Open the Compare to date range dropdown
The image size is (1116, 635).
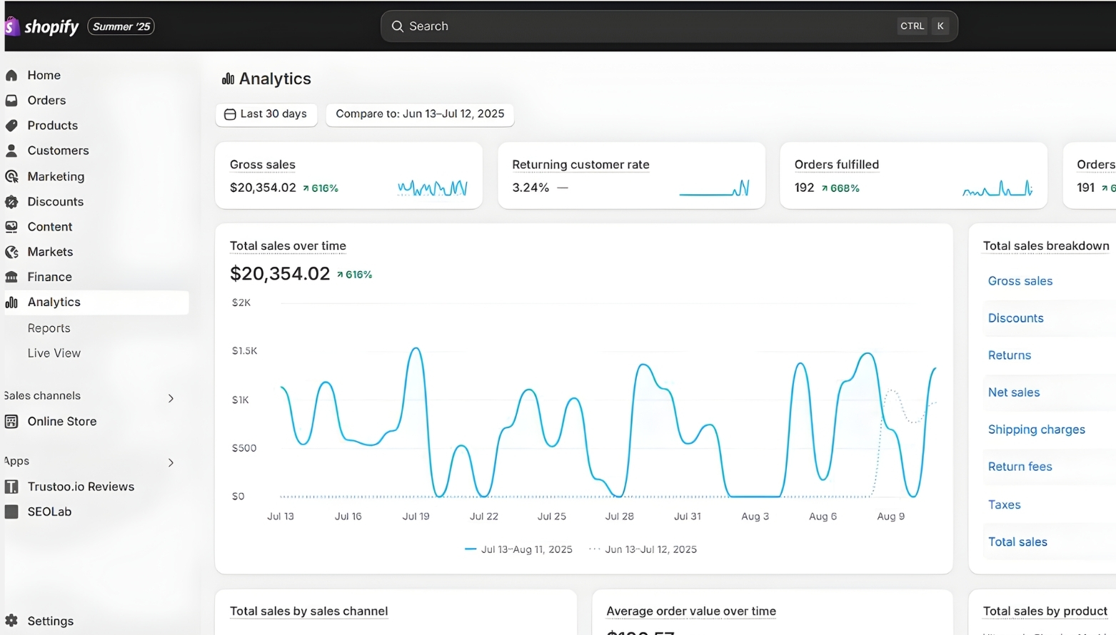[x=419, y=114]
